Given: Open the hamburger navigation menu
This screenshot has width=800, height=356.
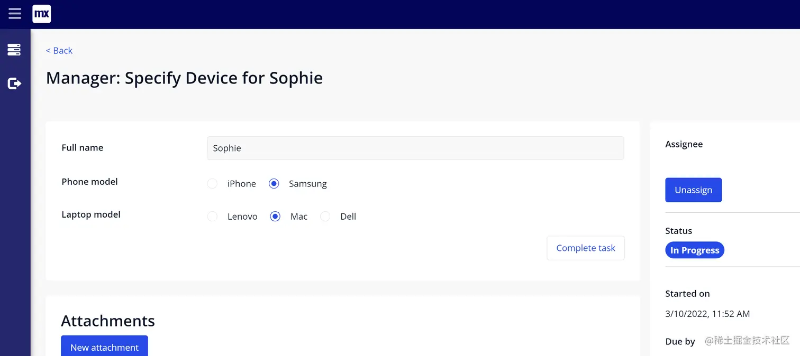Looking at the screenshot, I should tap(15, 14).
